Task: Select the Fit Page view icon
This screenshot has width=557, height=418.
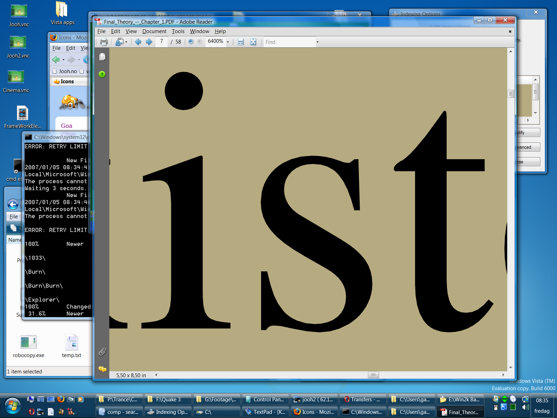Action: (x=253, y=42)
